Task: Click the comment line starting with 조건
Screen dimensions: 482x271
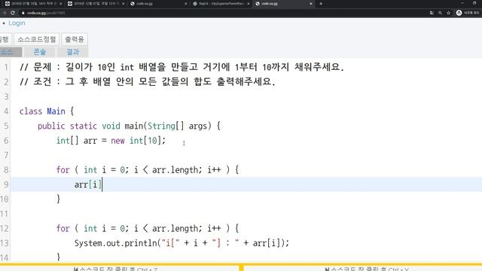Action: pyautogui.click(x=148, y=82)
